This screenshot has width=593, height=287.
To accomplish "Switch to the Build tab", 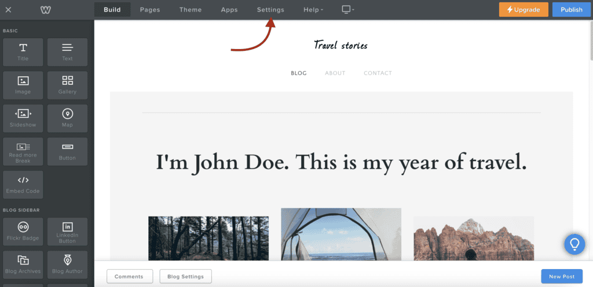I will 112,10.
